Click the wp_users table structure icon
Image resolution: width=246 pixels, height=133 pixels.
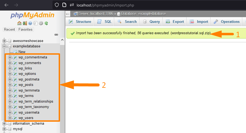[x=15, y=118]
